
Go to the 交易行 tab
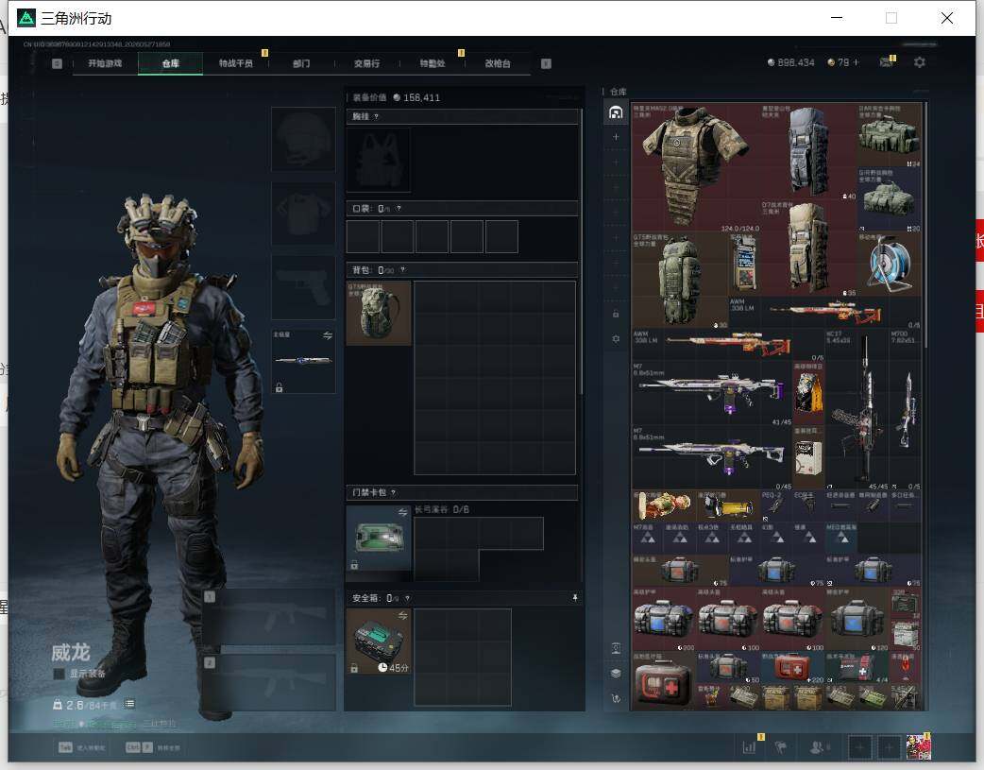click(x=366, y=63)
